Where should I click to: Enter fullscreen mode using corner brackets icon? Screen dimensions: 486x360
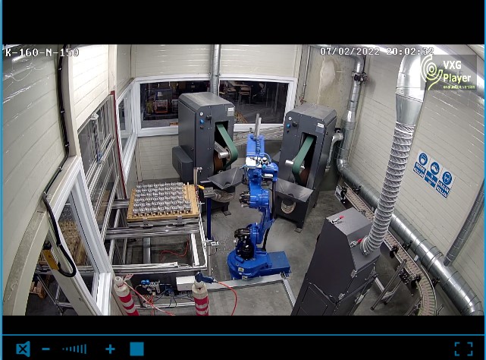[x=463, y=349]
